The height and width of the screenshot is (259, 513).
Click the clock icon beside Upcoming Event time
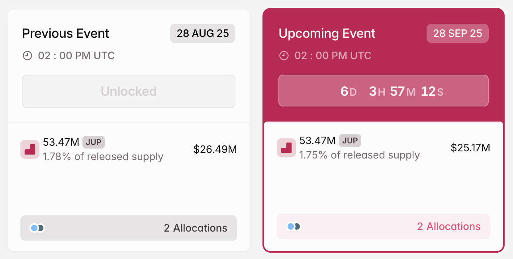(284, 56)
